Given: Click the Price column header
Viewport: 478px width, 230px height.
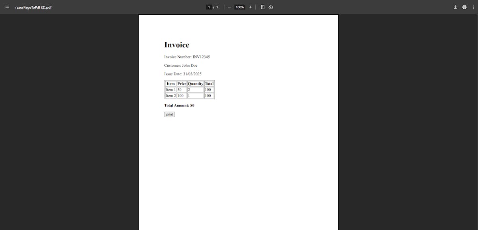Looking at the screenshot, I should 182,84.
